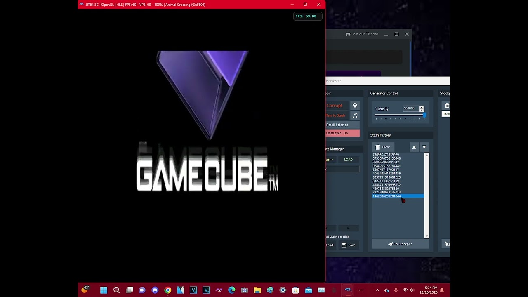The width and height of the screenshot is (528, 297).
Task: Click the Intensity value field
Action: click(x=411, y=108)
